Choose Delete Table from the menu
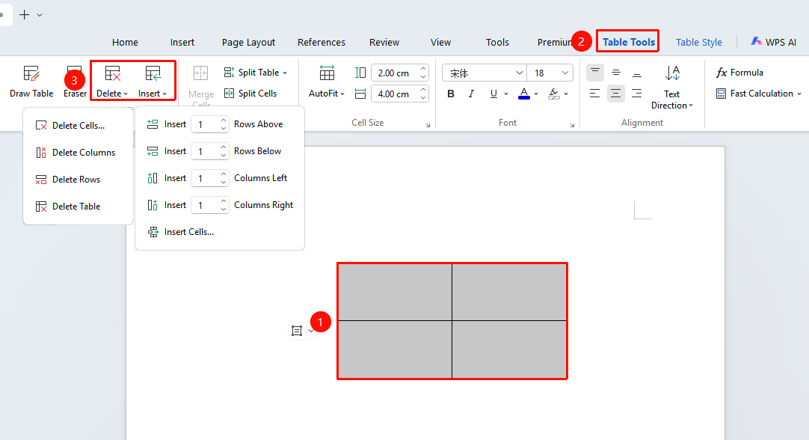809x440 pixels. (79, 206)
